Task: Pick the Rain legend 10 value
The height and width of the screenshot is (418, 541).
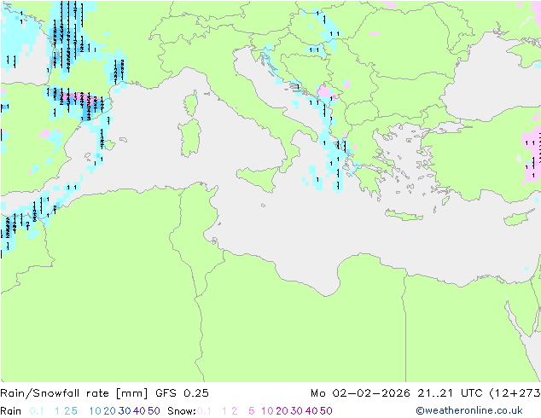Action: pyautogui.click(x=95, y=411)
